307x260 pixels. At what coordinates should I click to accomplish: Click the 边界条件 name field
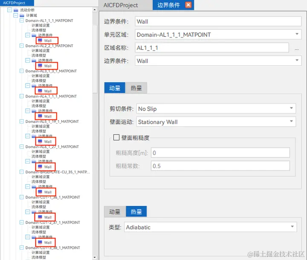tap(218, 22)
